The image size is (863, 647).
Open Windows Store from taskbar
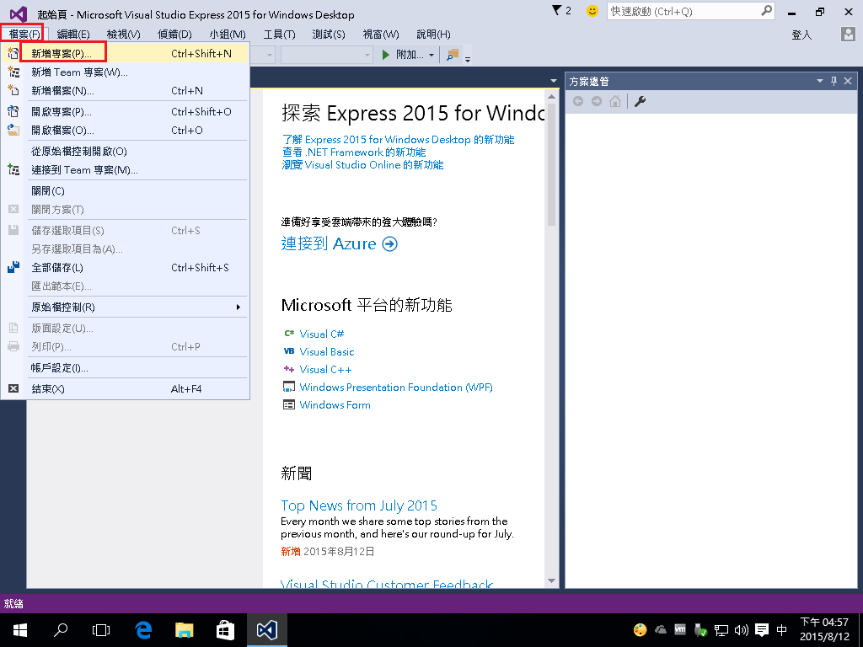coord(225,630)
